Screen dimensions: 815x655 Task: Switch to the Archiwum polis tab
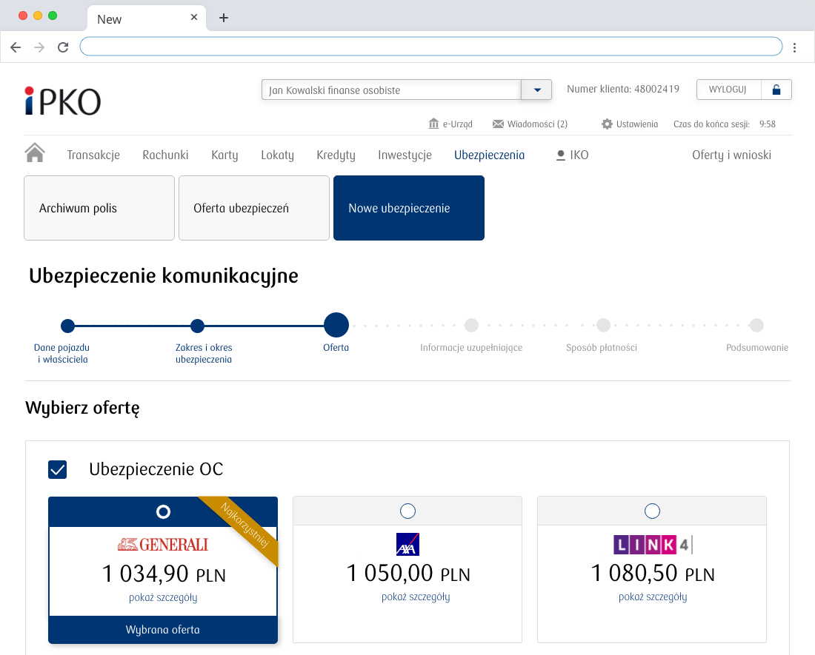click(99, 208)
